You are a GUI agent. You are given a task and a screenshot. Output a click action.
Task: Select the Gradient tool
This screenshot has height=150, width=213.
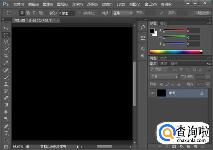click(6, 105)
